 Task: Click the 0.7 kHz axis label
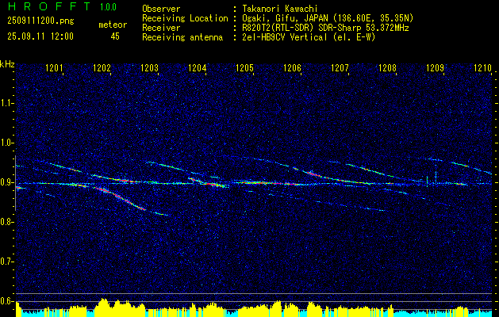click(x=7, y=262)
